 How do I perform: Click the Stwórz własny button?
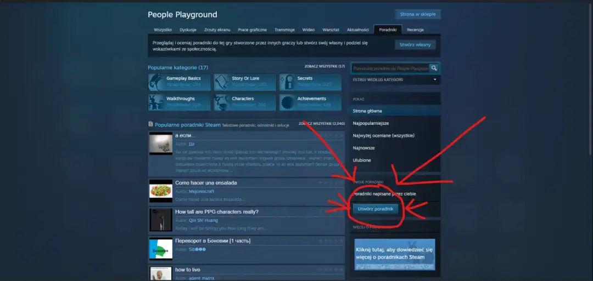[x=415, y=44]
